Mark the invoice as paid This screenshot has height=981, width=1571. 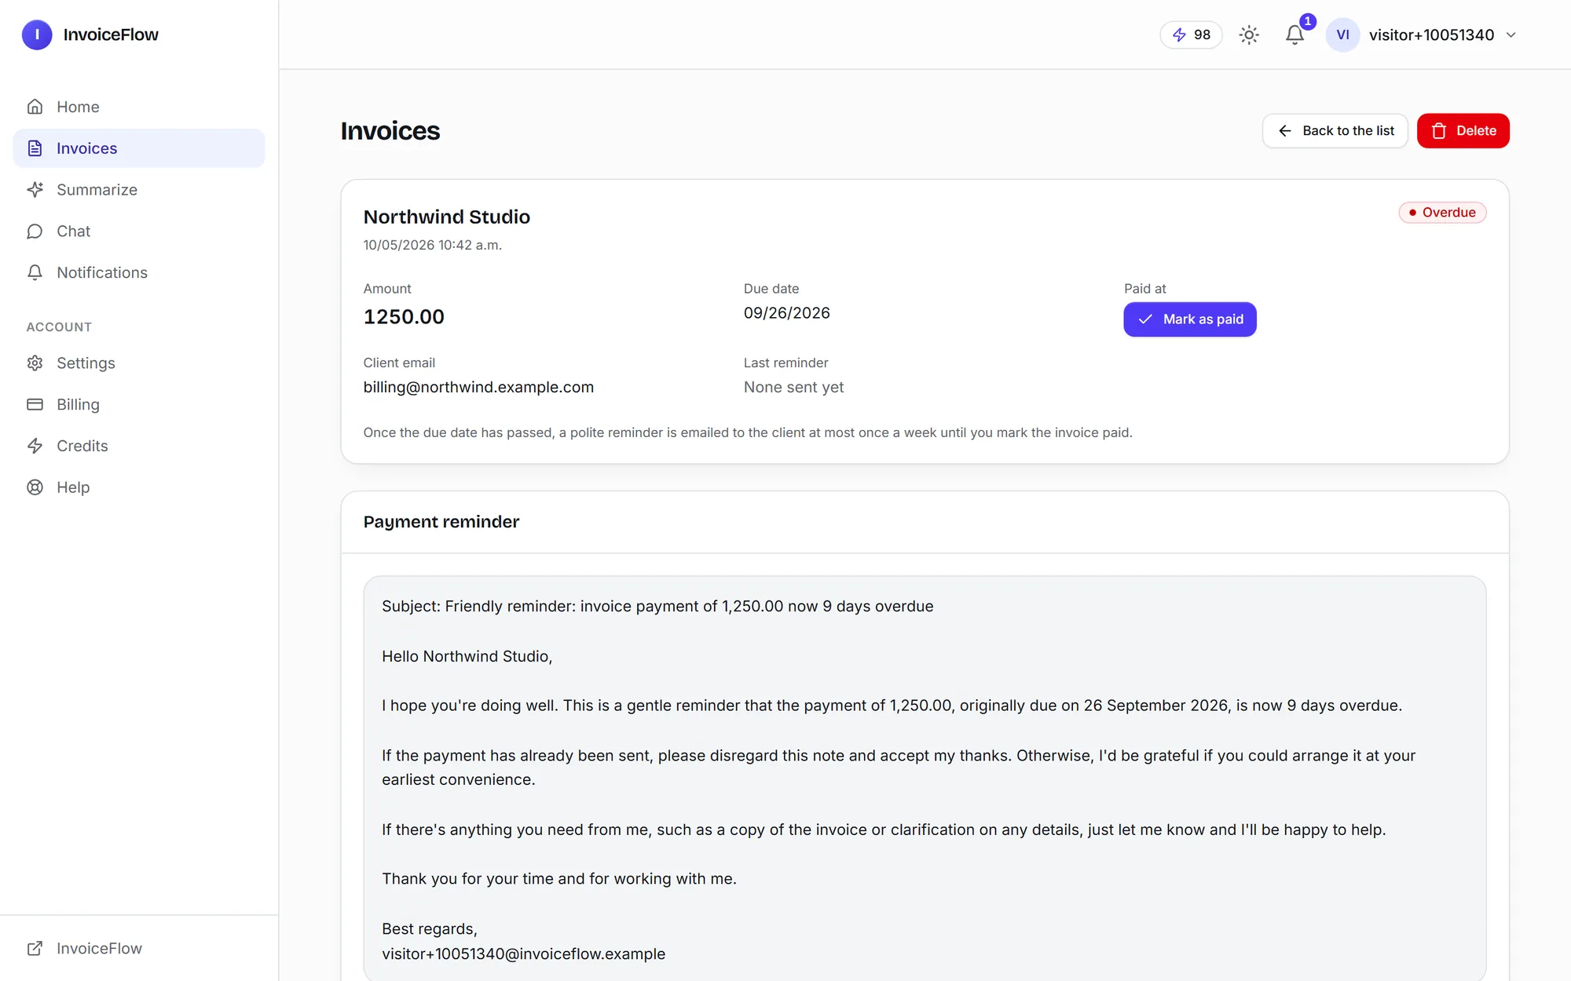click(x=1189, y=319)
